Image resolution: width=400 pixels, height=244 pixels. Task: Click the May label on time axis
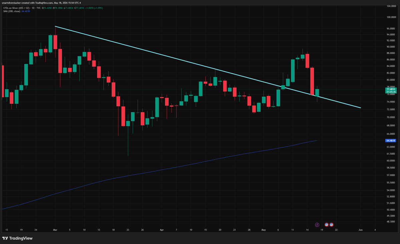[x=264, y=230]
